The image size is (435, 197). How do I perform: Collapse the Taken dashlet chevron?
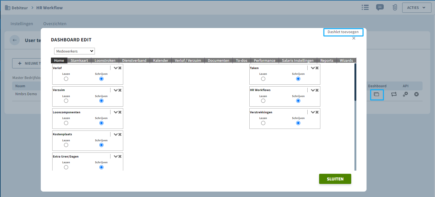313,68
